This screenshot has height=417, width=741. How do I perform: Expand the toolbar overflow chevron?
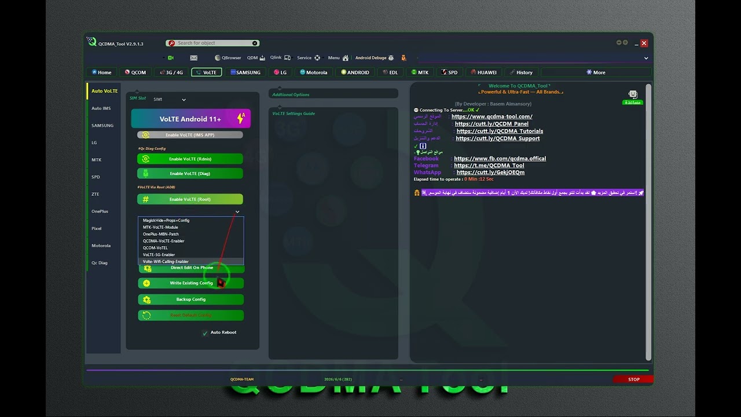pyautogui.click(x=646, y=58)
